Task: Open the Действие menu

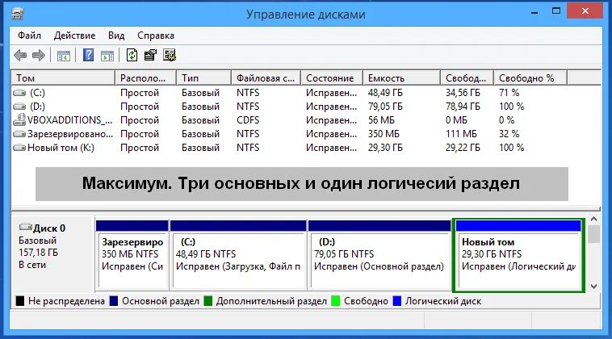Action: [x=74, y=36]
